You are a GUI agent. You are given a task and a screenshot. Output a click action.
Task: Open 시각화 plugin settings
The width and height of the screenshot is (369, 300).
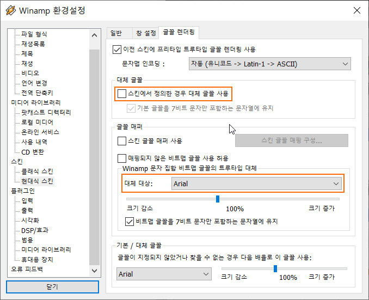click(x=30, y=221)
